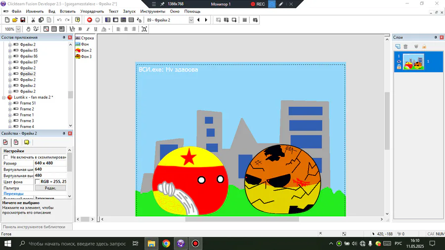Open the '89 - Фрейм 2' frame dropdown

191,20
